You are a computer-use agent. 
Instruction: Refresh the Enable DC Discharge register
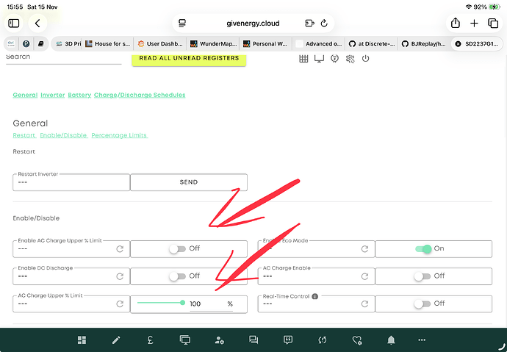[120, 276]
